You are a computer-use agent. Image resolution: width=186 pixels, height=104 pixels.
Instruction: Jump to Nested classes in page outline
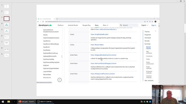click(x=149, y=48)
